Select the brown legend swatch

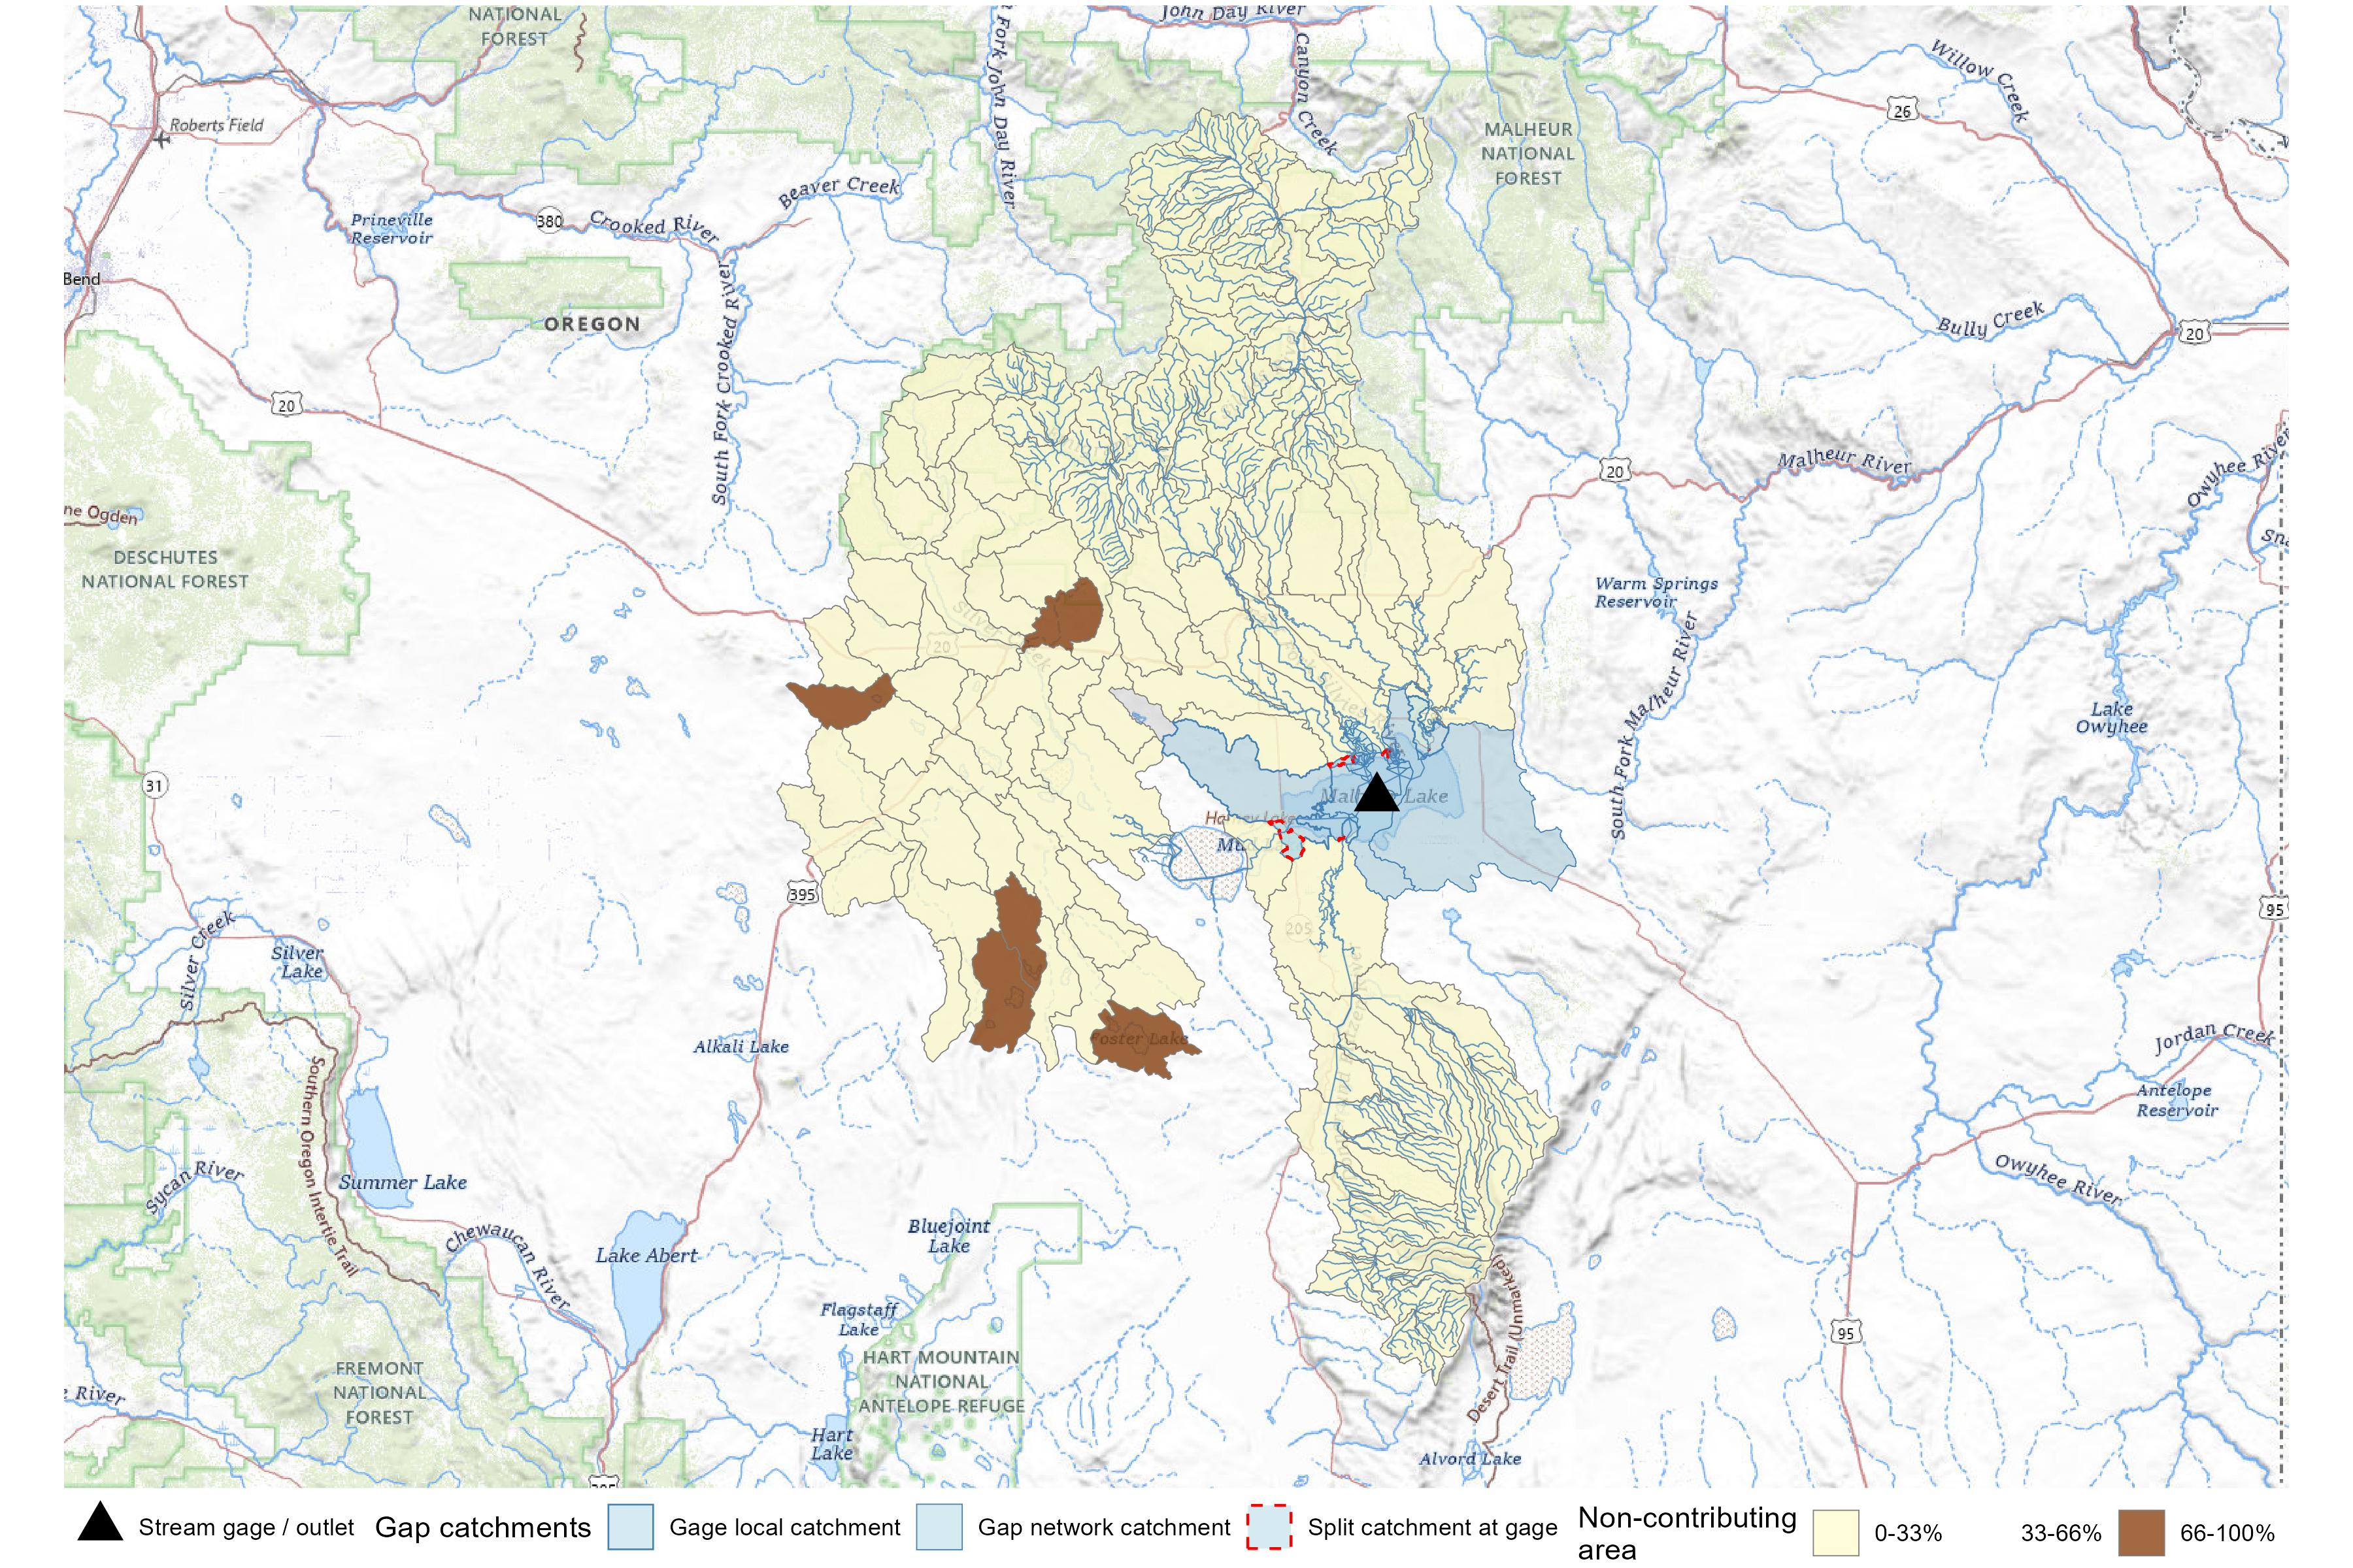(x=2141, y=1532)
